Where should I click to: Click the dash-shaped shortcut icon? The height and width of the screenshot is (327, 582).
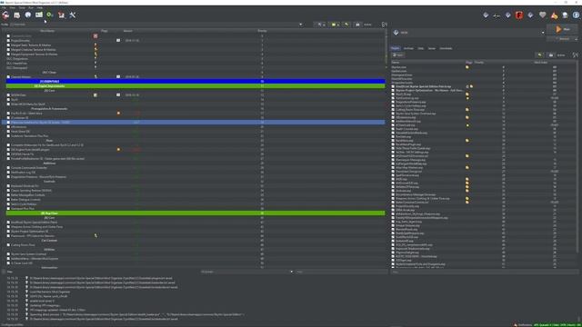point(497,15)
